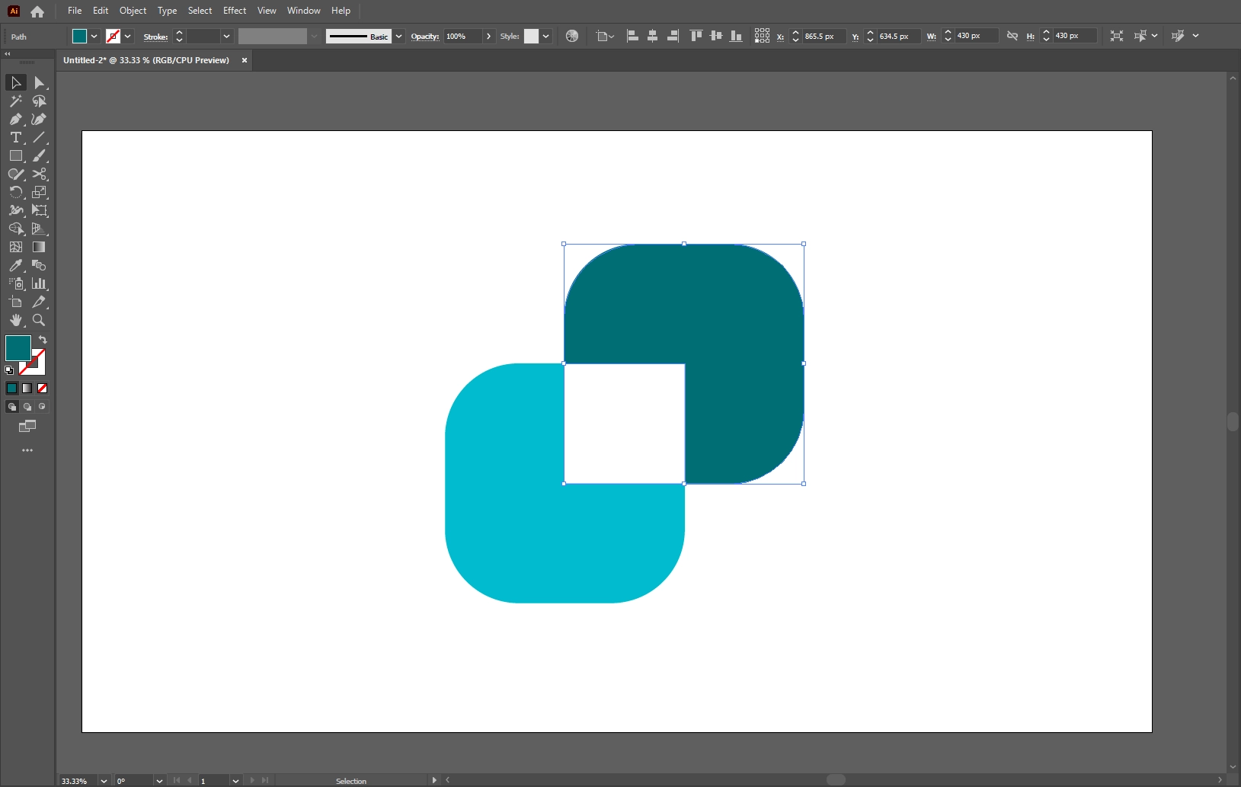The image size is (1241, 787).
Task: Click the Opacity label link
Action: [x=425, y=37]
